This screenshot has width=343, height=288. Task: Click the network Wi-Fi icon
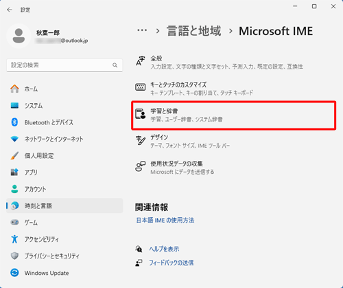pos(14,139)
